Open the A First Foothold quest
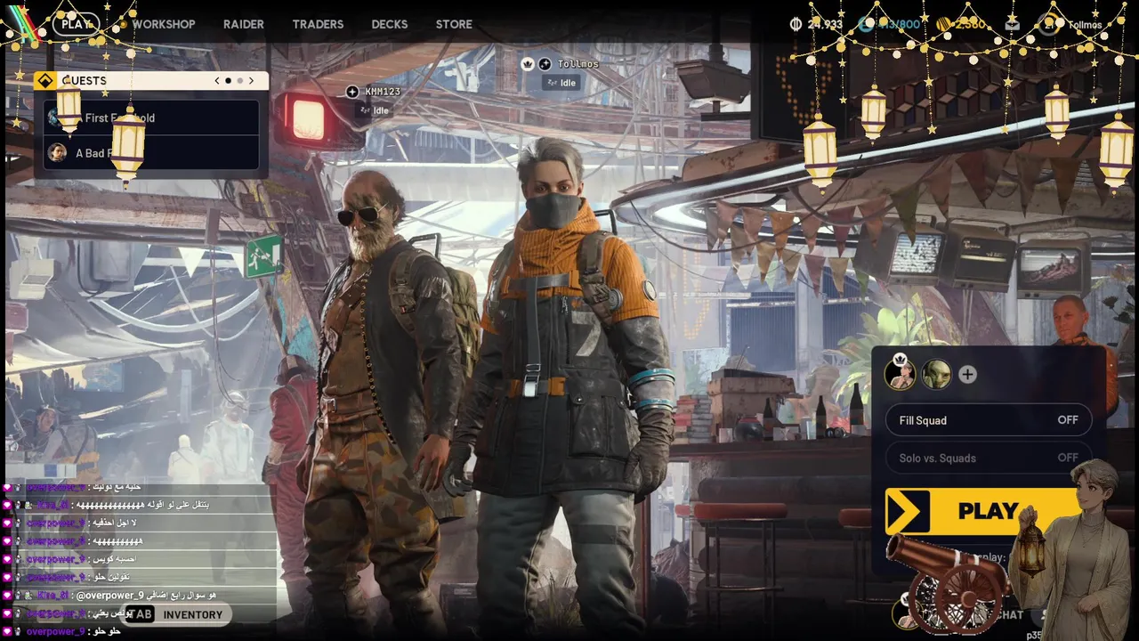This screenshot has height=641, width=1139. (x=150, y=118)
